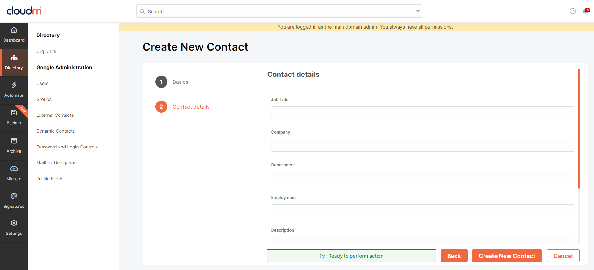Click the Back button
Image resolution: width=594 pixels, height=270 pixels.
[x=454, y=256]
